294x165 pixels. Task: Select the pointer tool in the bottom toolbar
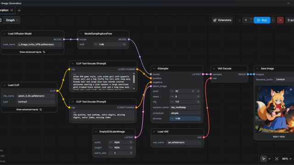click(264, 159)
